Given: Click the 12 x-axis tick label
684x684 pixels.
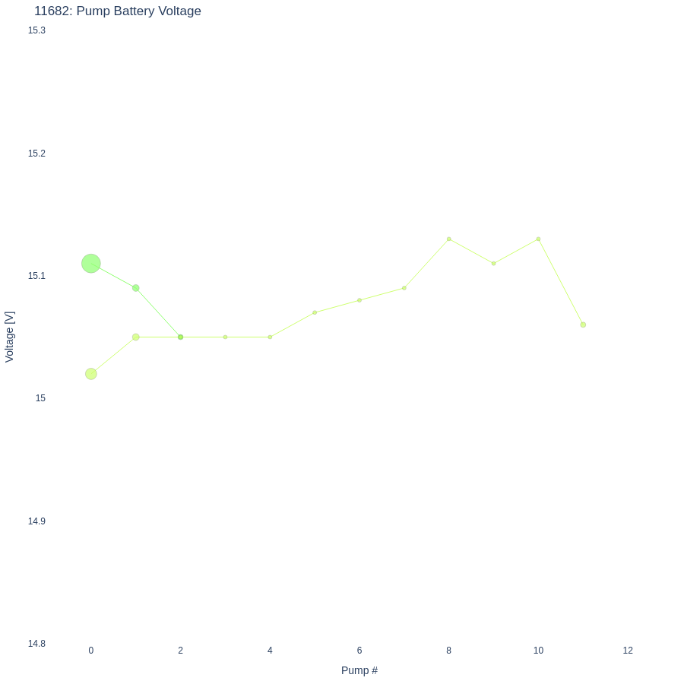Looking at the screenshot, I should coord(628,651).
